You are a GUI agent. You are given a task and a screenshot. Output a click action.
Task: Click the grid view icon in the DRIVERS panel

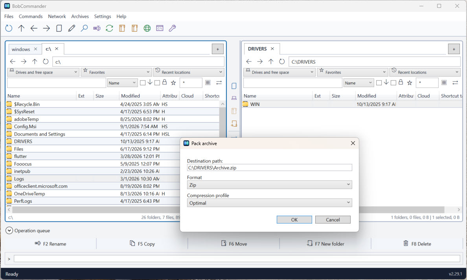coord(444,83)
